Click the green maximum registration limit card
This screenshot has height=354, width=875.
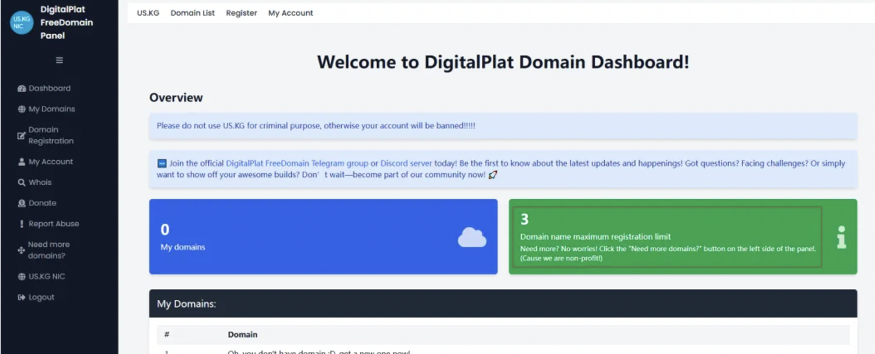point(683,237)
